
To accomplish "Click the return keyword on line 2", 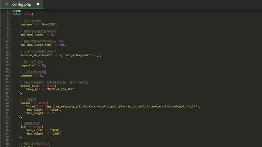I will [17, 14].
